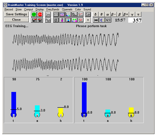Click the lower EEG waveform trace
This screenshot has height=136, width=157.
pos(66,64)
